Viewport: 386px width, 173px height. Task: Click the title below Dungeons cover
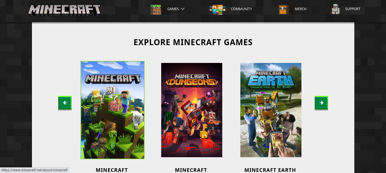[x=191, y=170]
